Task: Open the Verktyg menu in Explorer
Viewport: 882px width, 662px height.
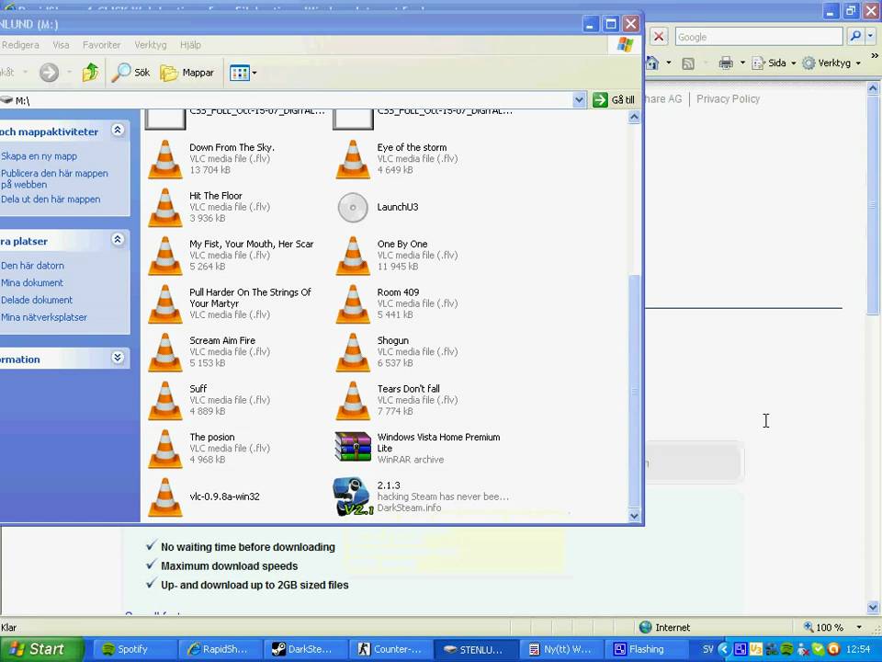Action: (150, 45)
